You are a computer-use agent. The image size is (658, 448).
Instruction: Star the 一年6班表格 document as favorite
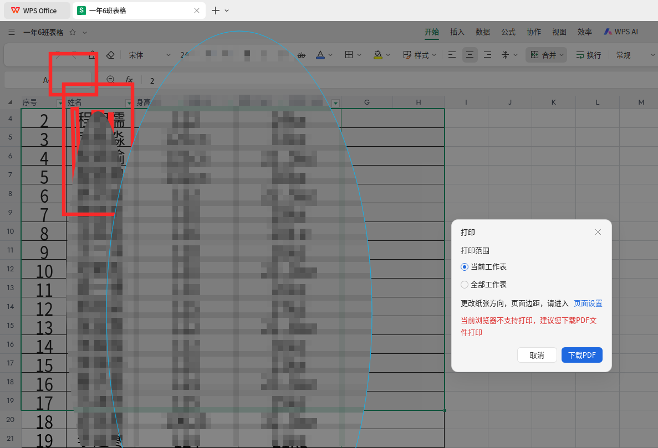click(73, 32)
